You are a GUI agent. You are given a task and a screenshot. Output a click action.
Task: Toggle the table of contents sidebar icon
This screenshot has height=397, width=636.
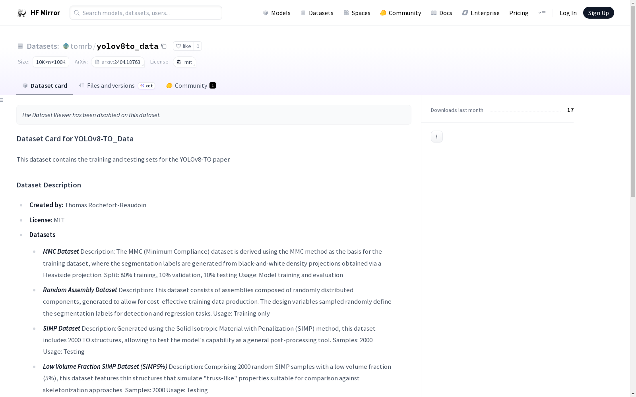tap(2, 100)
